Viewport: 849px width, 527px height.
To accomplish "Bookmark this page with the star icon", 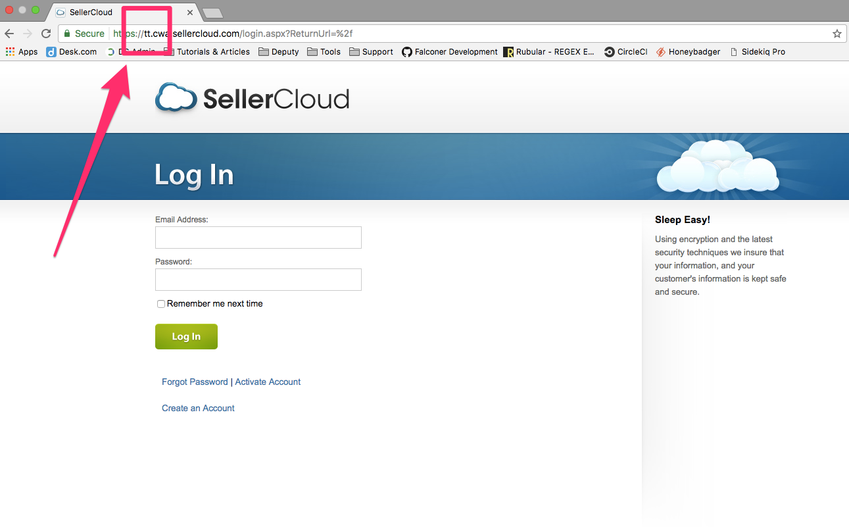I will coord(837,34).
